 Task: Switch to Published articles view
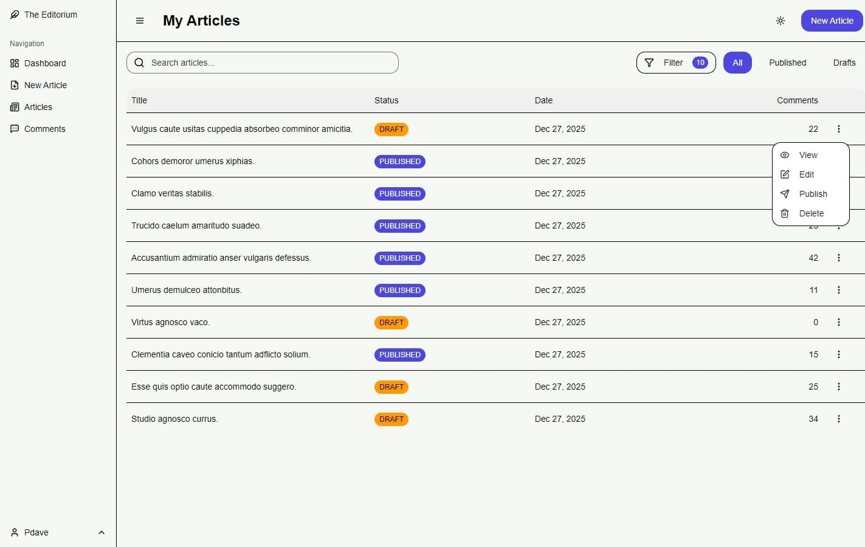coord(787,63)
